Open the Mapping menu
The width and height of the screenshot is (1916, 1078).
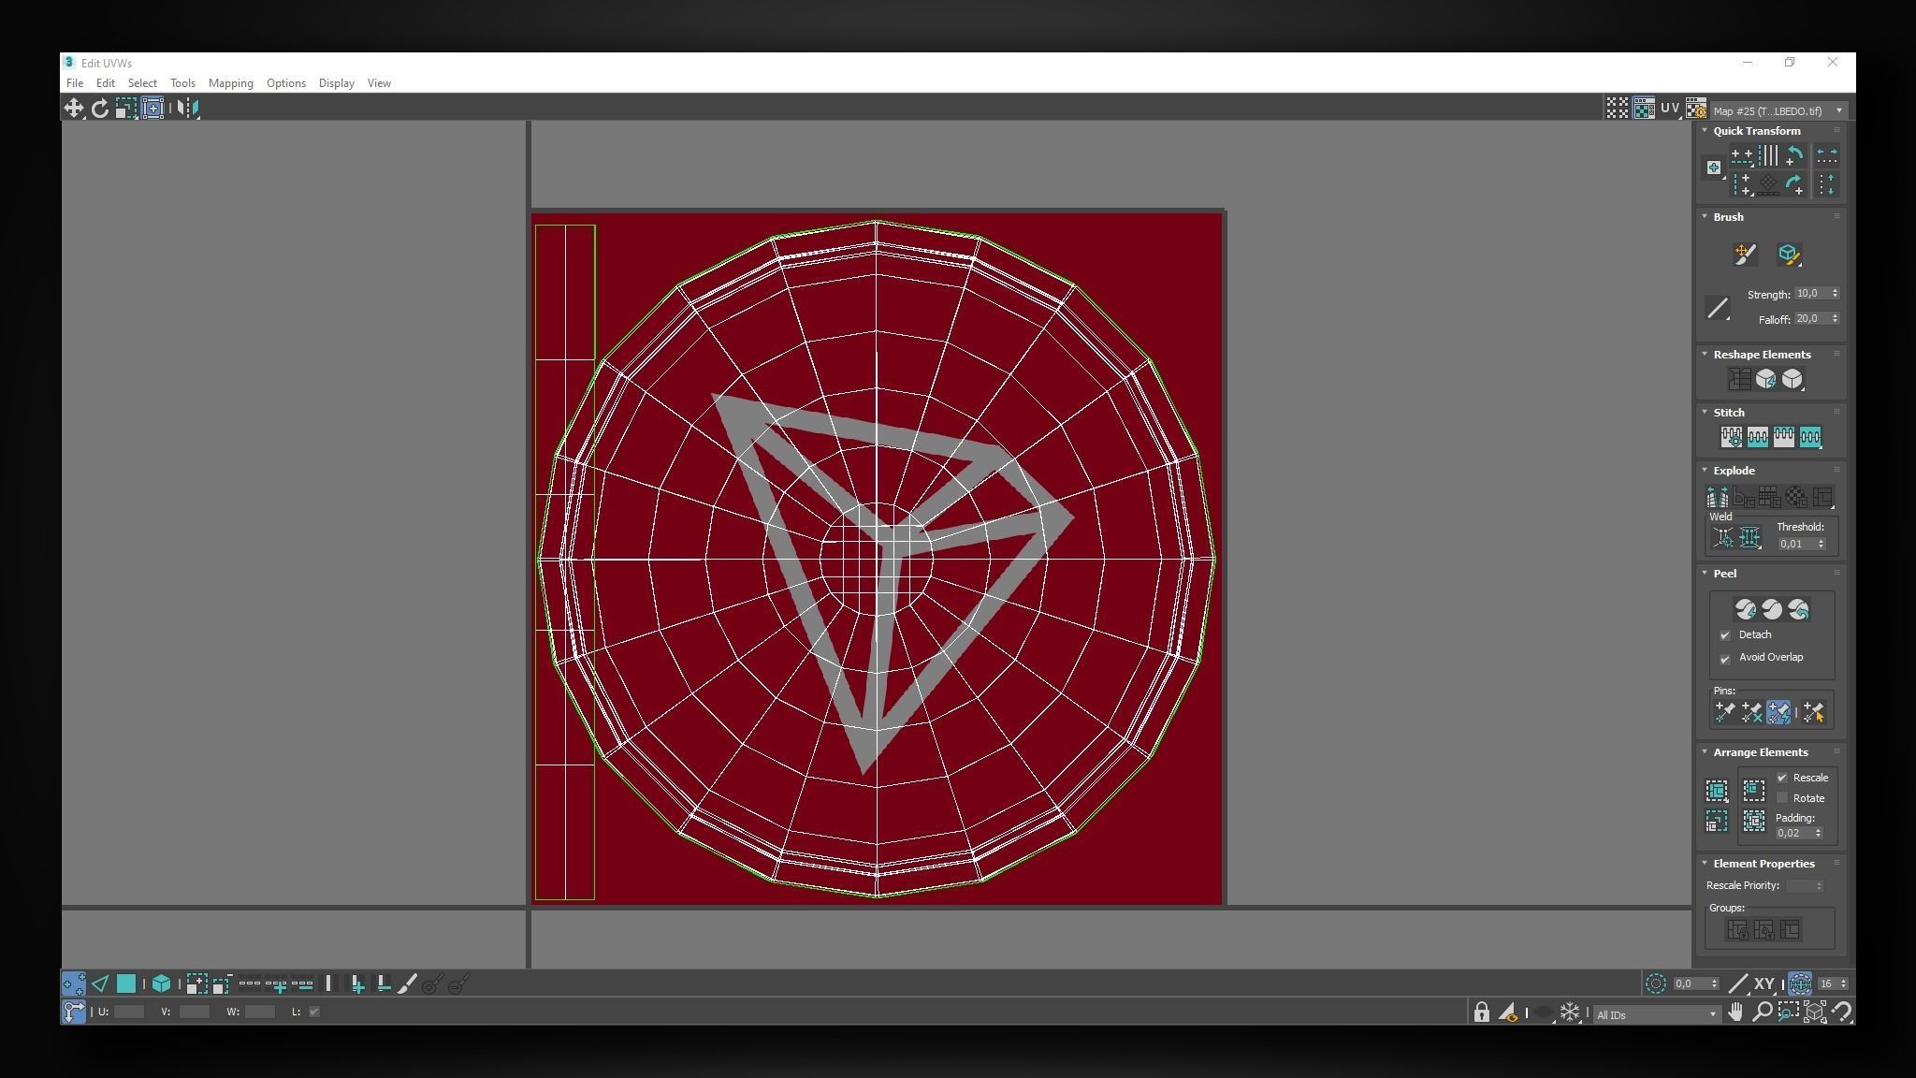[231, 83]
